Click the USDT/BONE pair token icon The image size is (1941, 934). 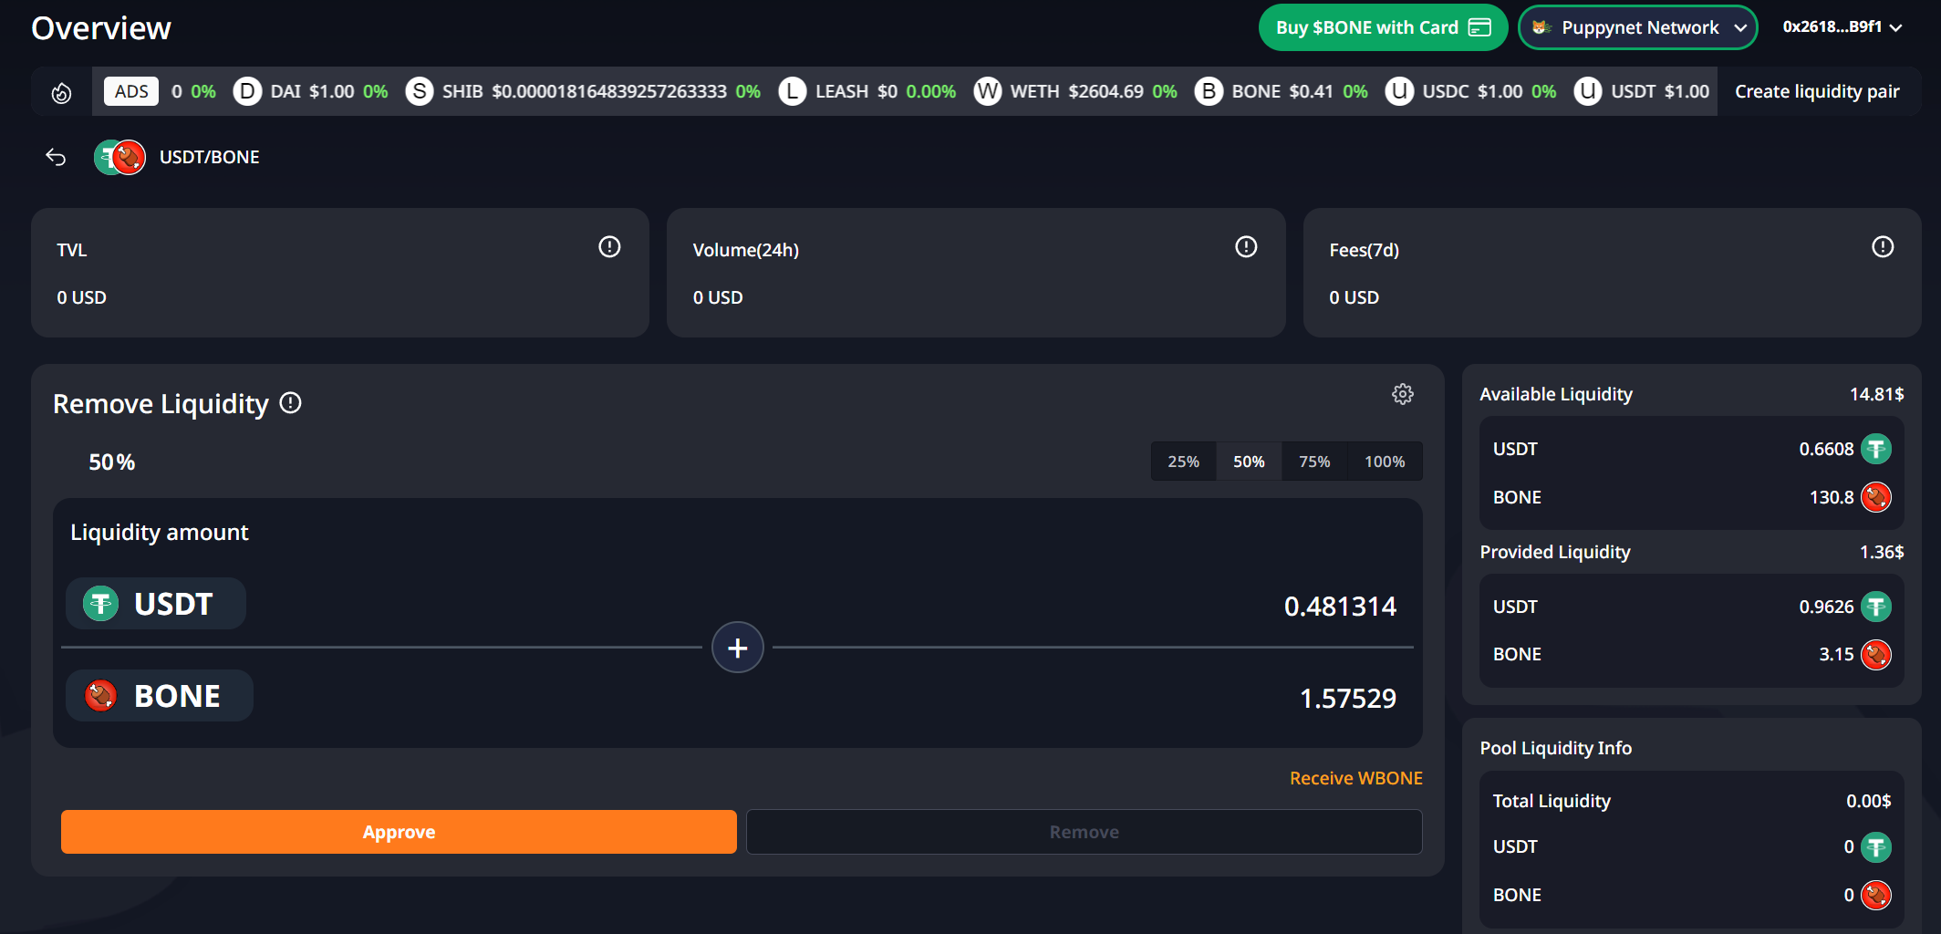[119, 157]
